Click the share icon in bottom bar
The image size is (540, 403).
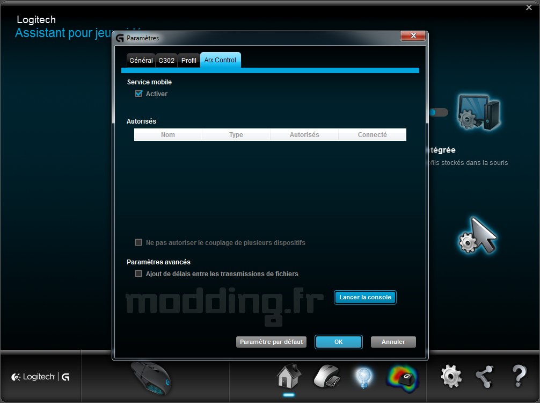(485, 377)
